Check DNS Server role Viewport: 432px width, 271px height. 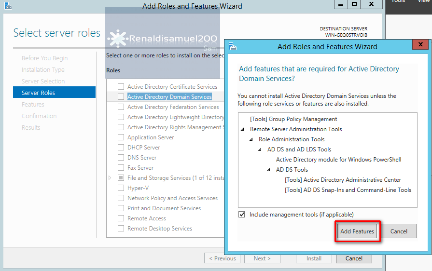(x=121, y=157)
